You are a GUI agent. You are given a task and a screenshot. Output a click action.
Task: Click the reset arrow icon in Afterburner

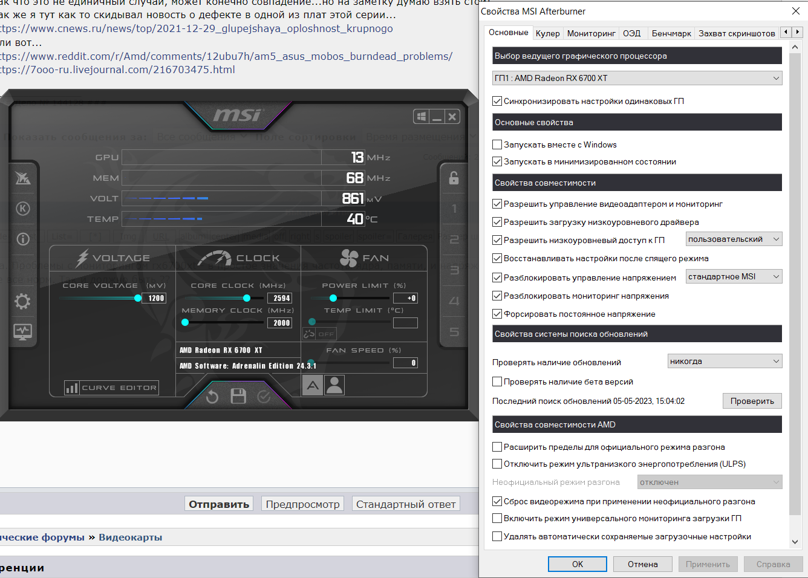coord(212,397)
